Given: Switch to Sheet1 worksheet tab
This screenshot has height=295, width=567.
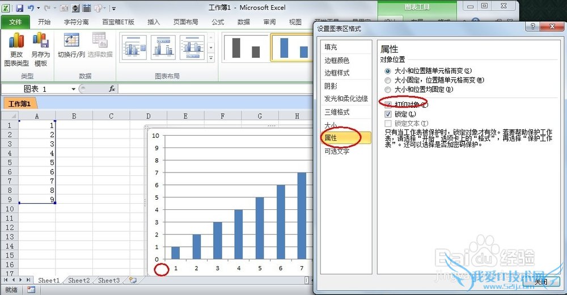Looking at the screenshot, I should [48, 280].
